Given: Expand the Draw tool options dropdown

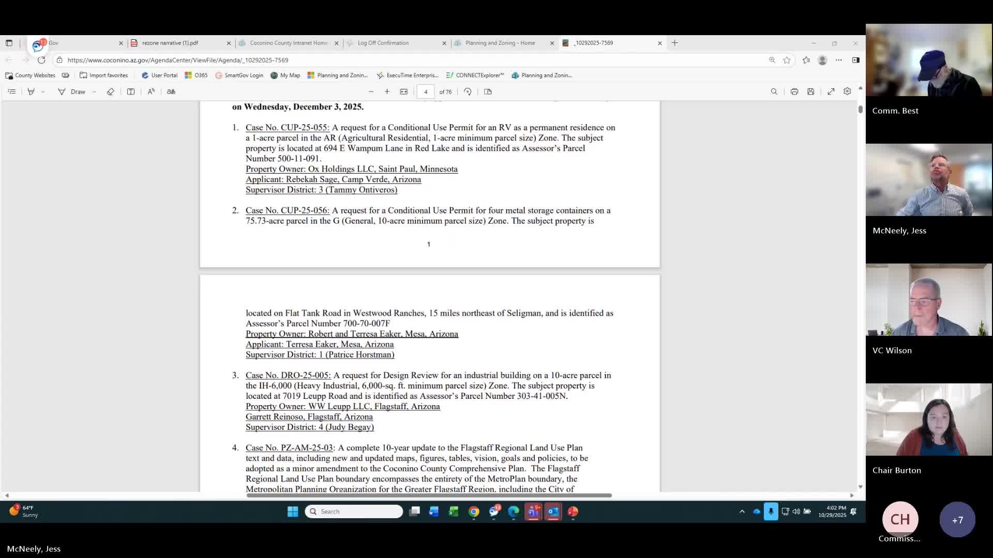Looking at the screenshot, I should click(x=94, y=91).
